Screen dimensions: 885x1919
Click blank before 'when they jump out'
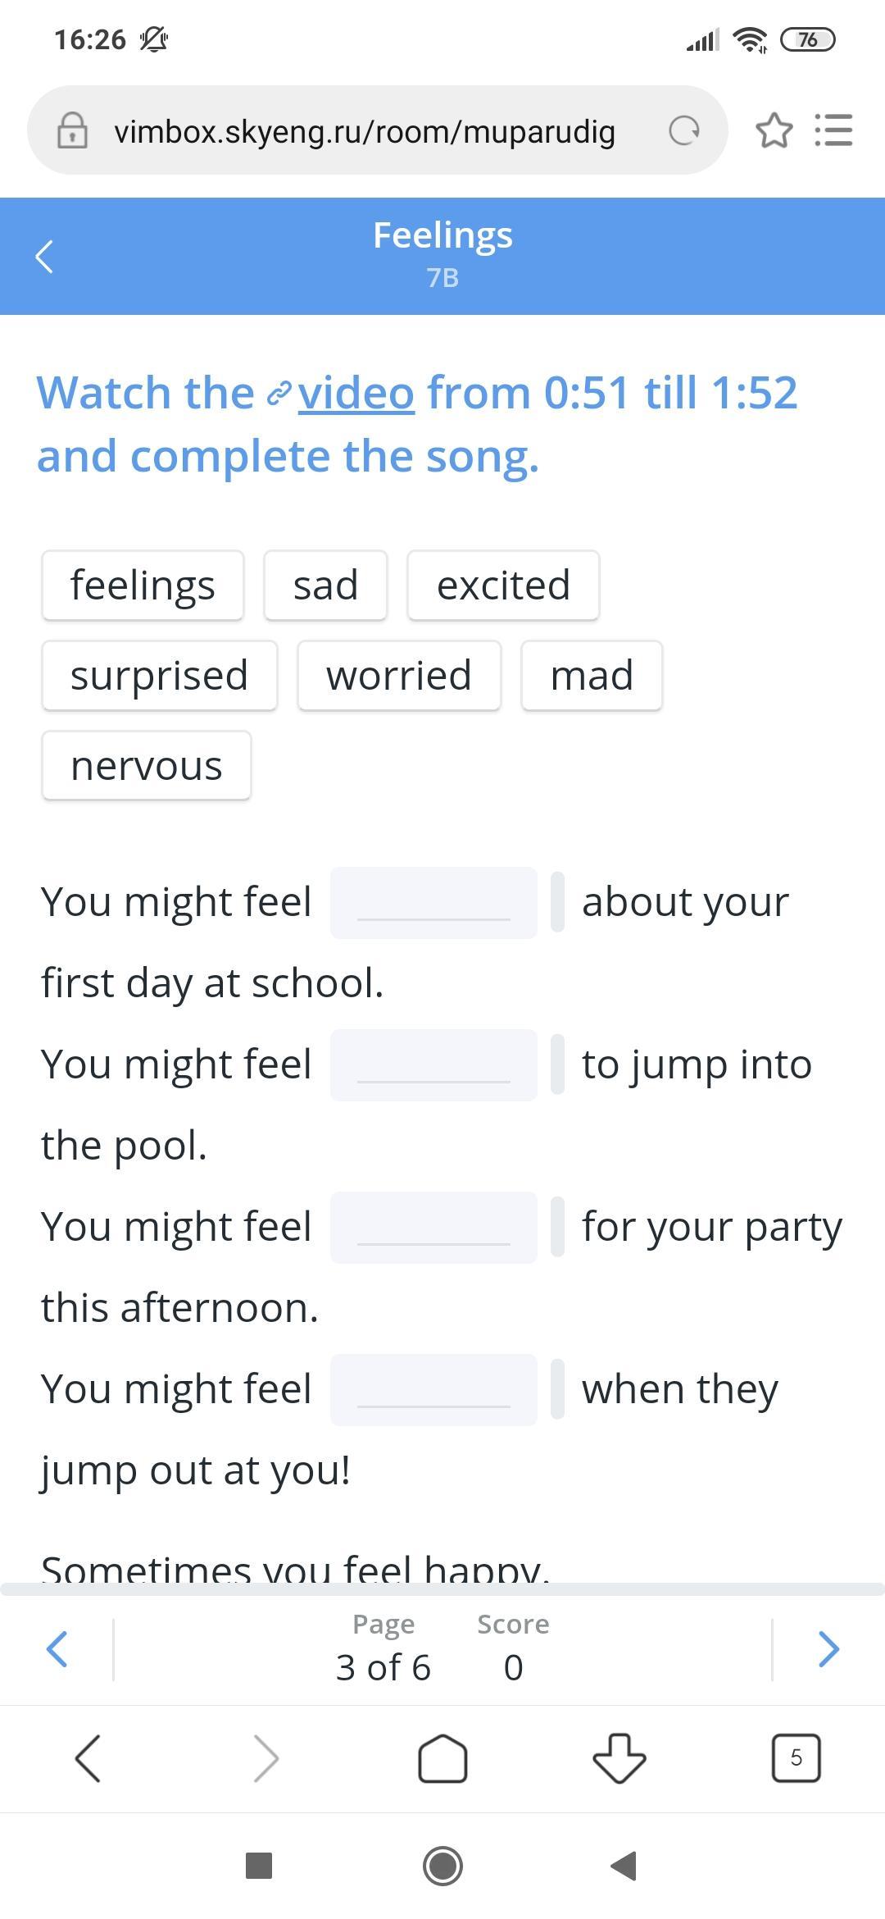coord(433,1390)
